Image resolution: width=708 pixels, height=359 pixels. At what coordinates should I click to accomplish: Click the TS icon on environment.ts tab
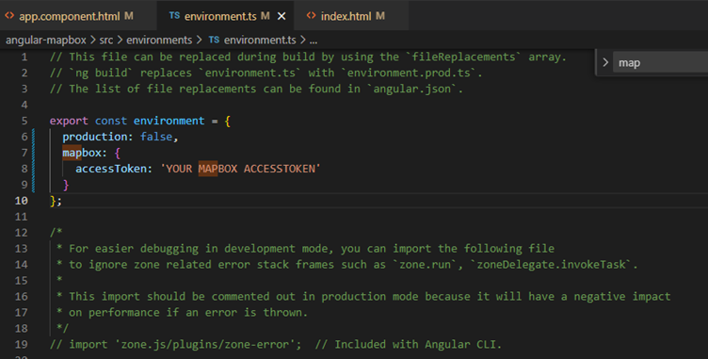pos(174,16)
